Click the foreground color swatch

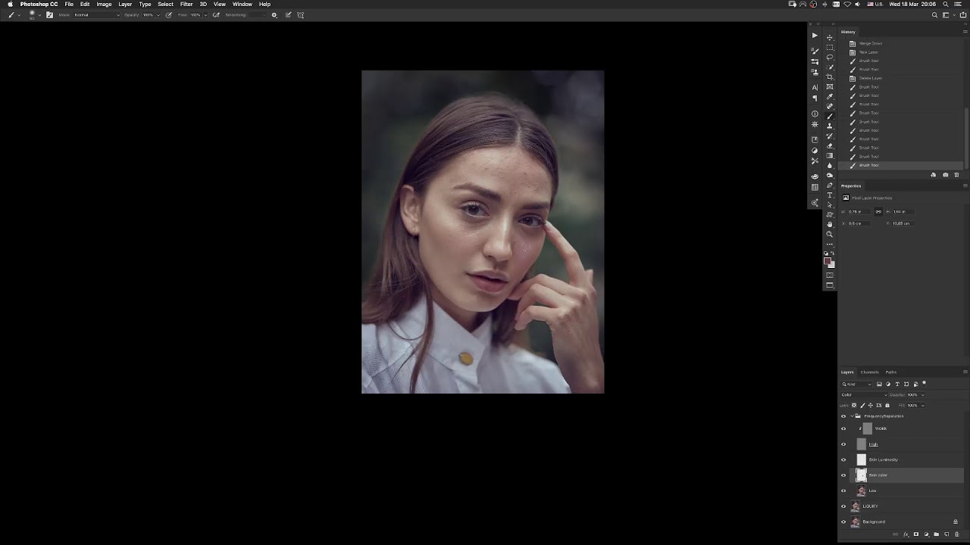pyautogui.click(x=827, y=260)
